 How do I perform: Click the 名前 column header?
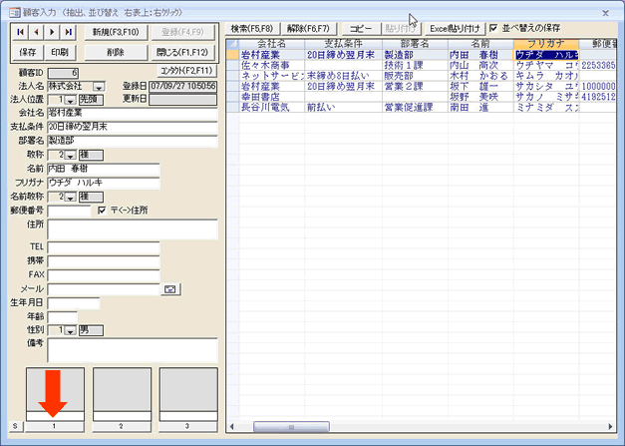pos(480,44)
